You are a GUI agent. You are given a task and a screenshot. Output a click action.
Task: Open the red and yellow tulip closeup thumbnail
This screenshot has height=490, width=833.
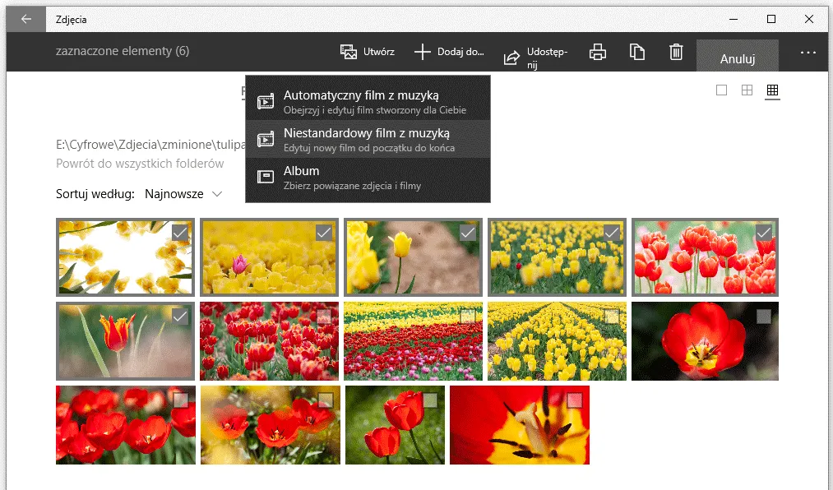pyautogui.click(x=518, y=426)
